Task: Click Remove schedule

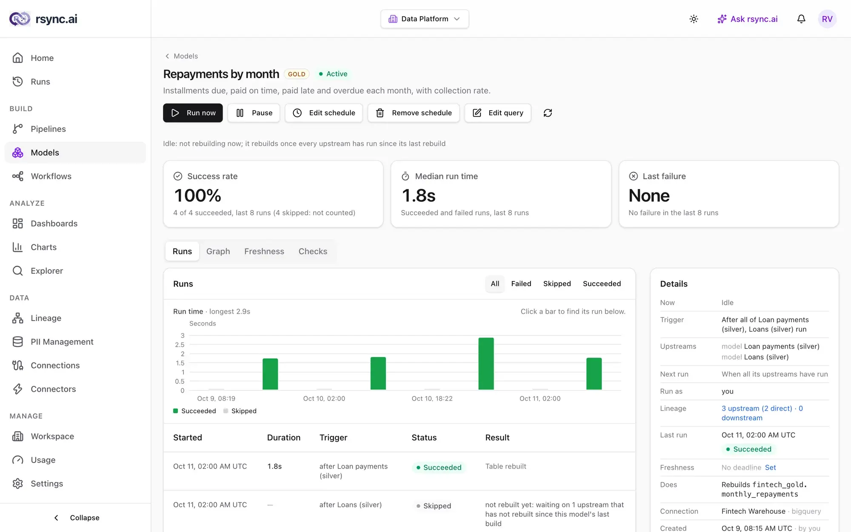Action: pos(414,113)
